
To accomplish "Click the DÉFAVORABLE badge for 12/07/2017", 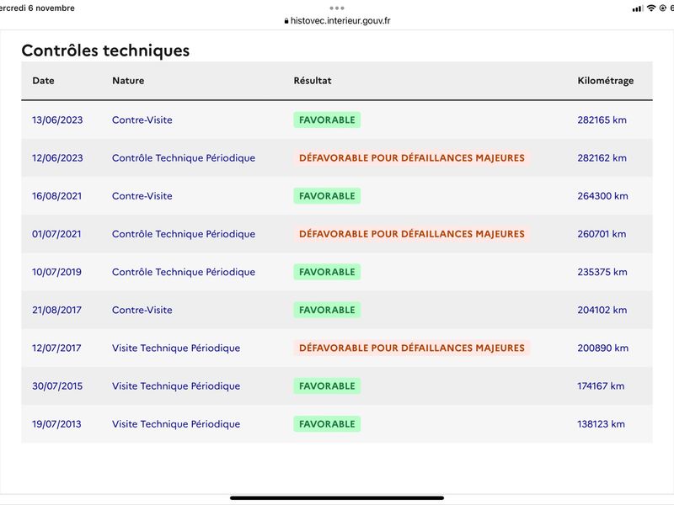I will click(x=412, y=348).
